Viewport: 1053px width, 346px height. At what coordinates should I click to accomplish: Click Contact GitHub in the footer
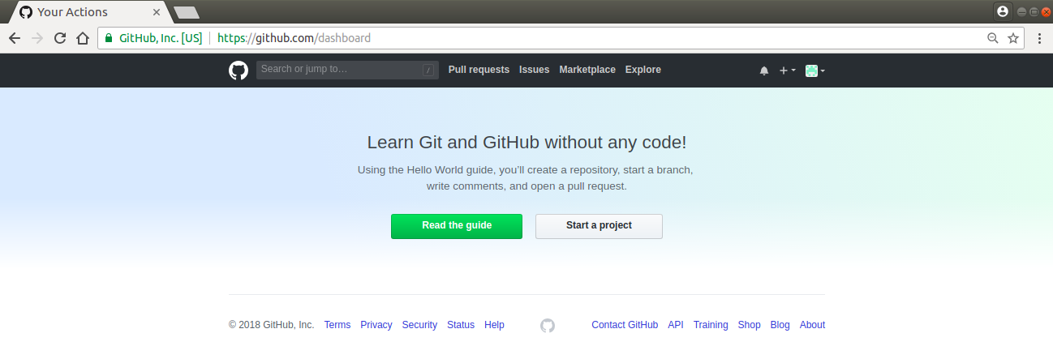tap(625, 325)
